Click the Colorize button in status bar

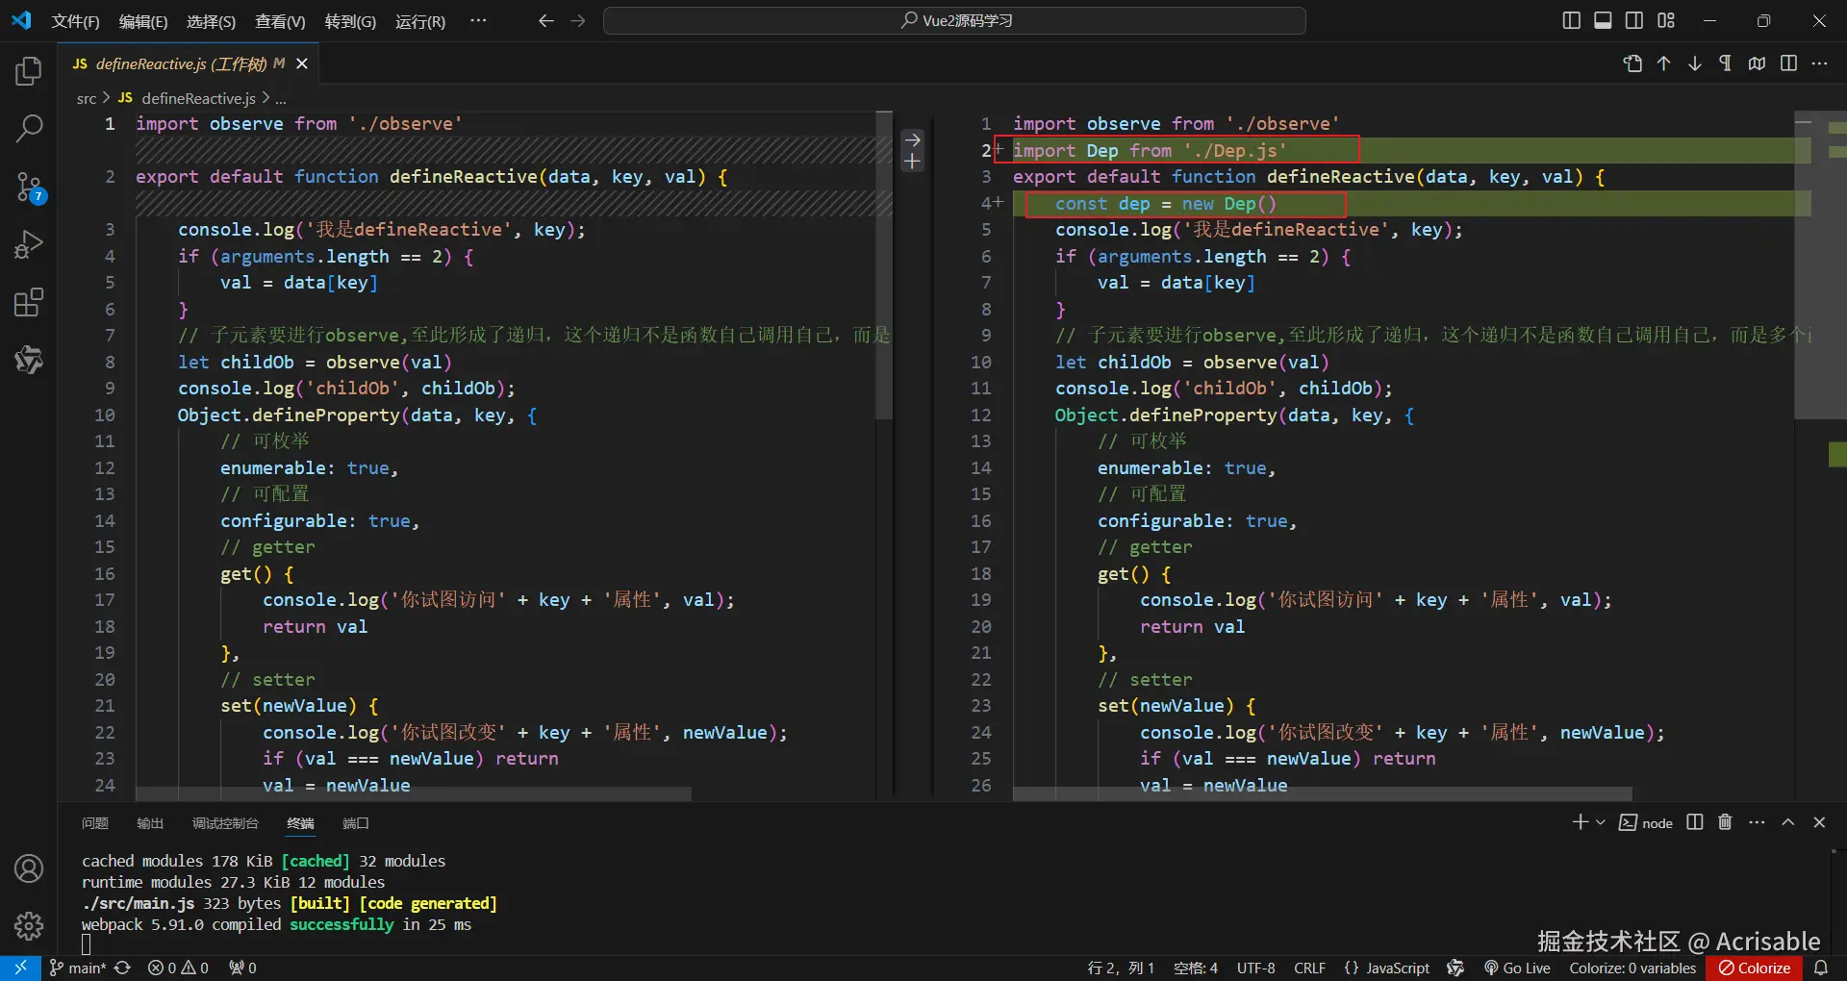point(1755,968)
